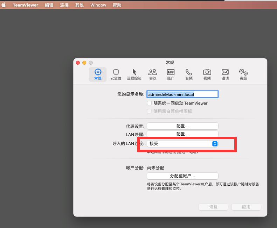Viewport: 277px width, 228px height.
Task: Click the 分配至帐户... button
Action: click(182, 176)
